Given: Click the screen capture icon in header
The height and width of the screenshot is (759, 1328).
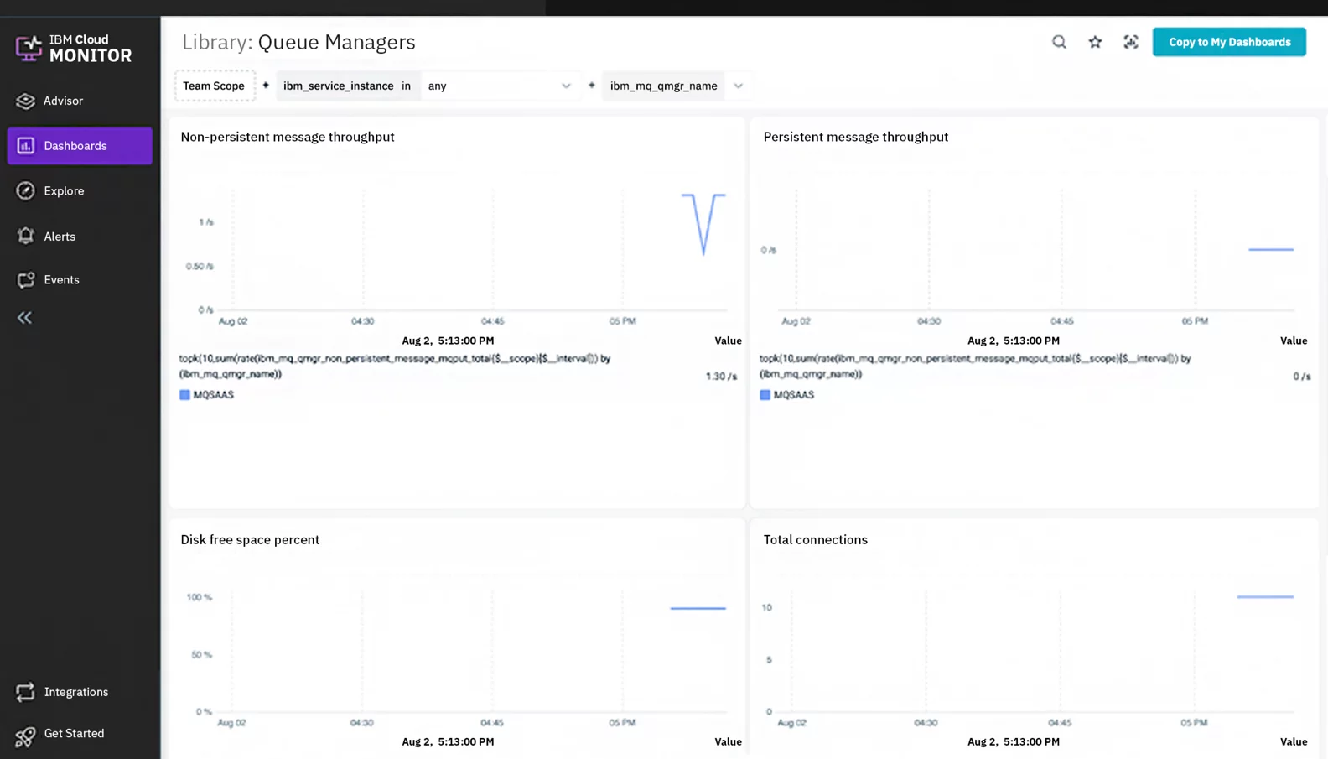Looking at the screenshot, I should click(1131, 42).
